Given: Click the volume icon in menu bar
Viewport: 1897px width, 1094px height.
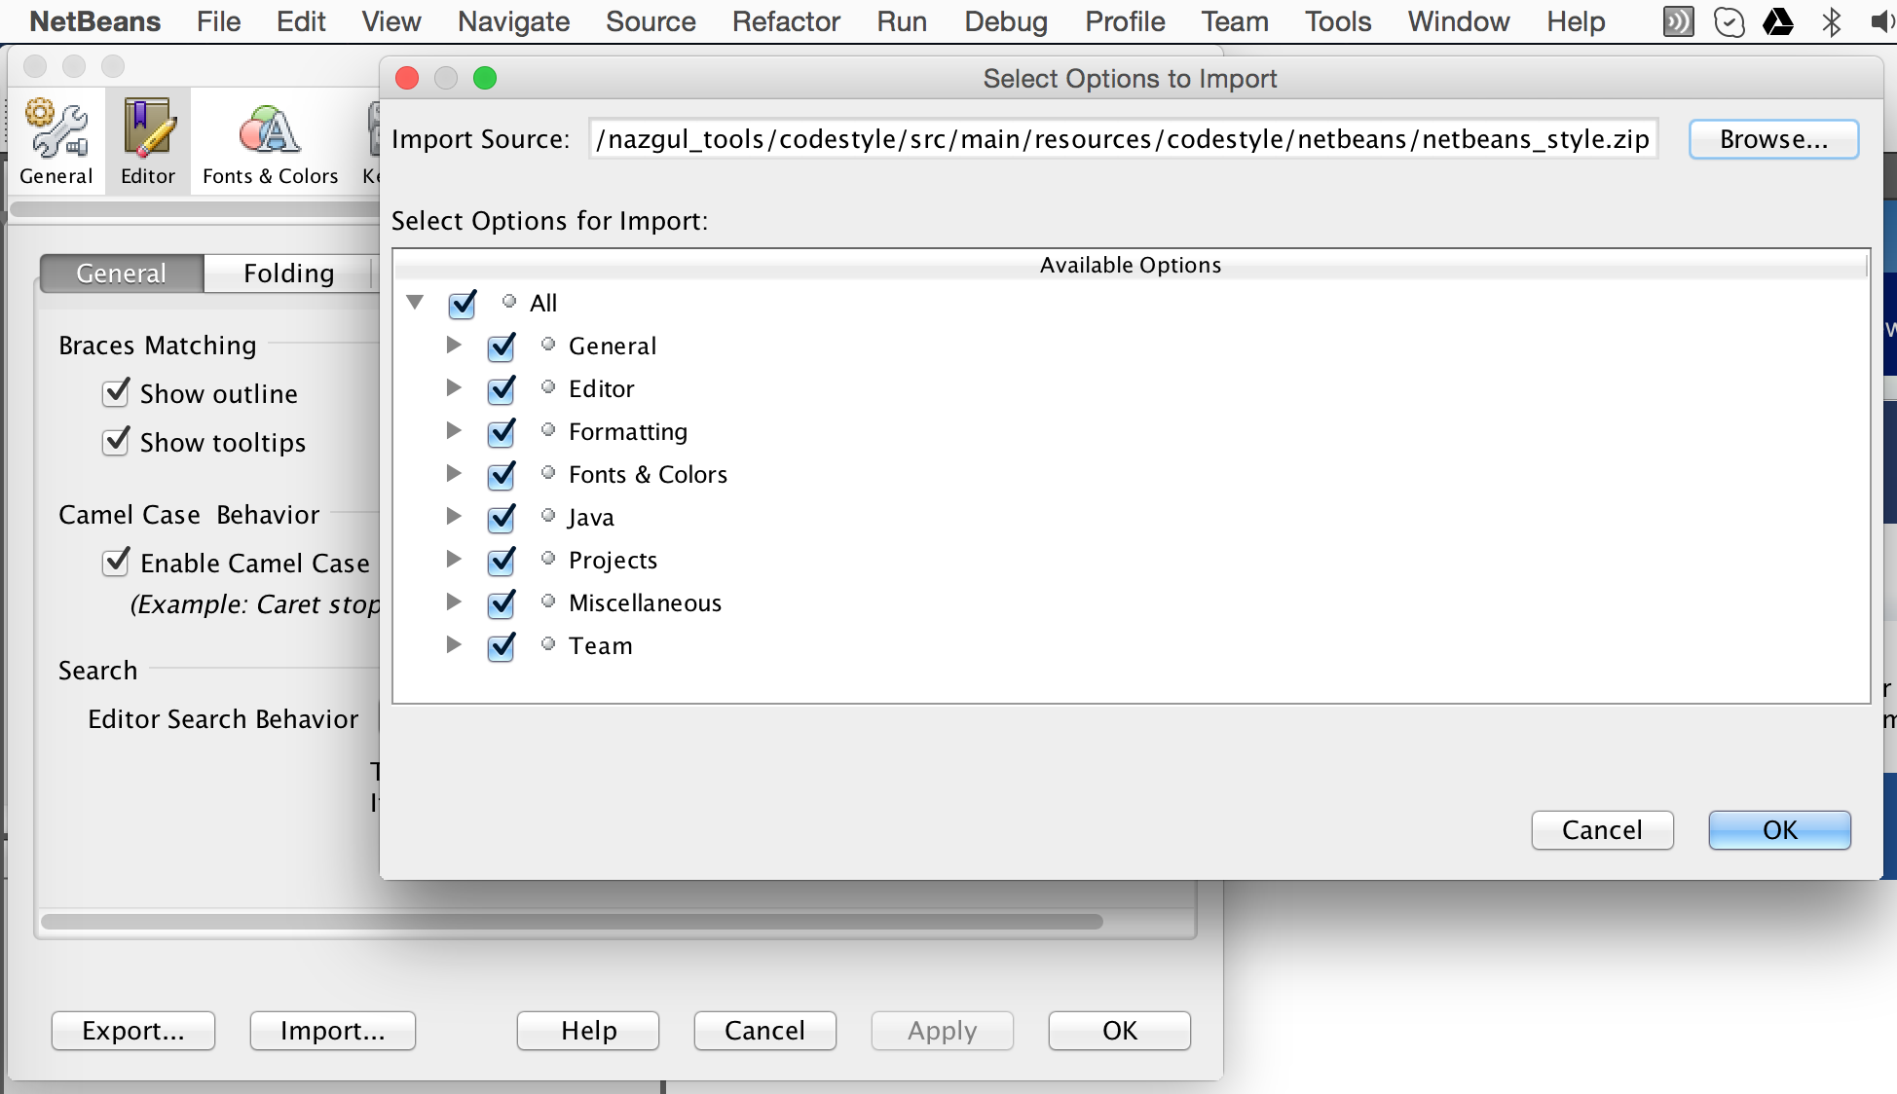Looking at the screenshot, I should click(x=1882, y=21).
